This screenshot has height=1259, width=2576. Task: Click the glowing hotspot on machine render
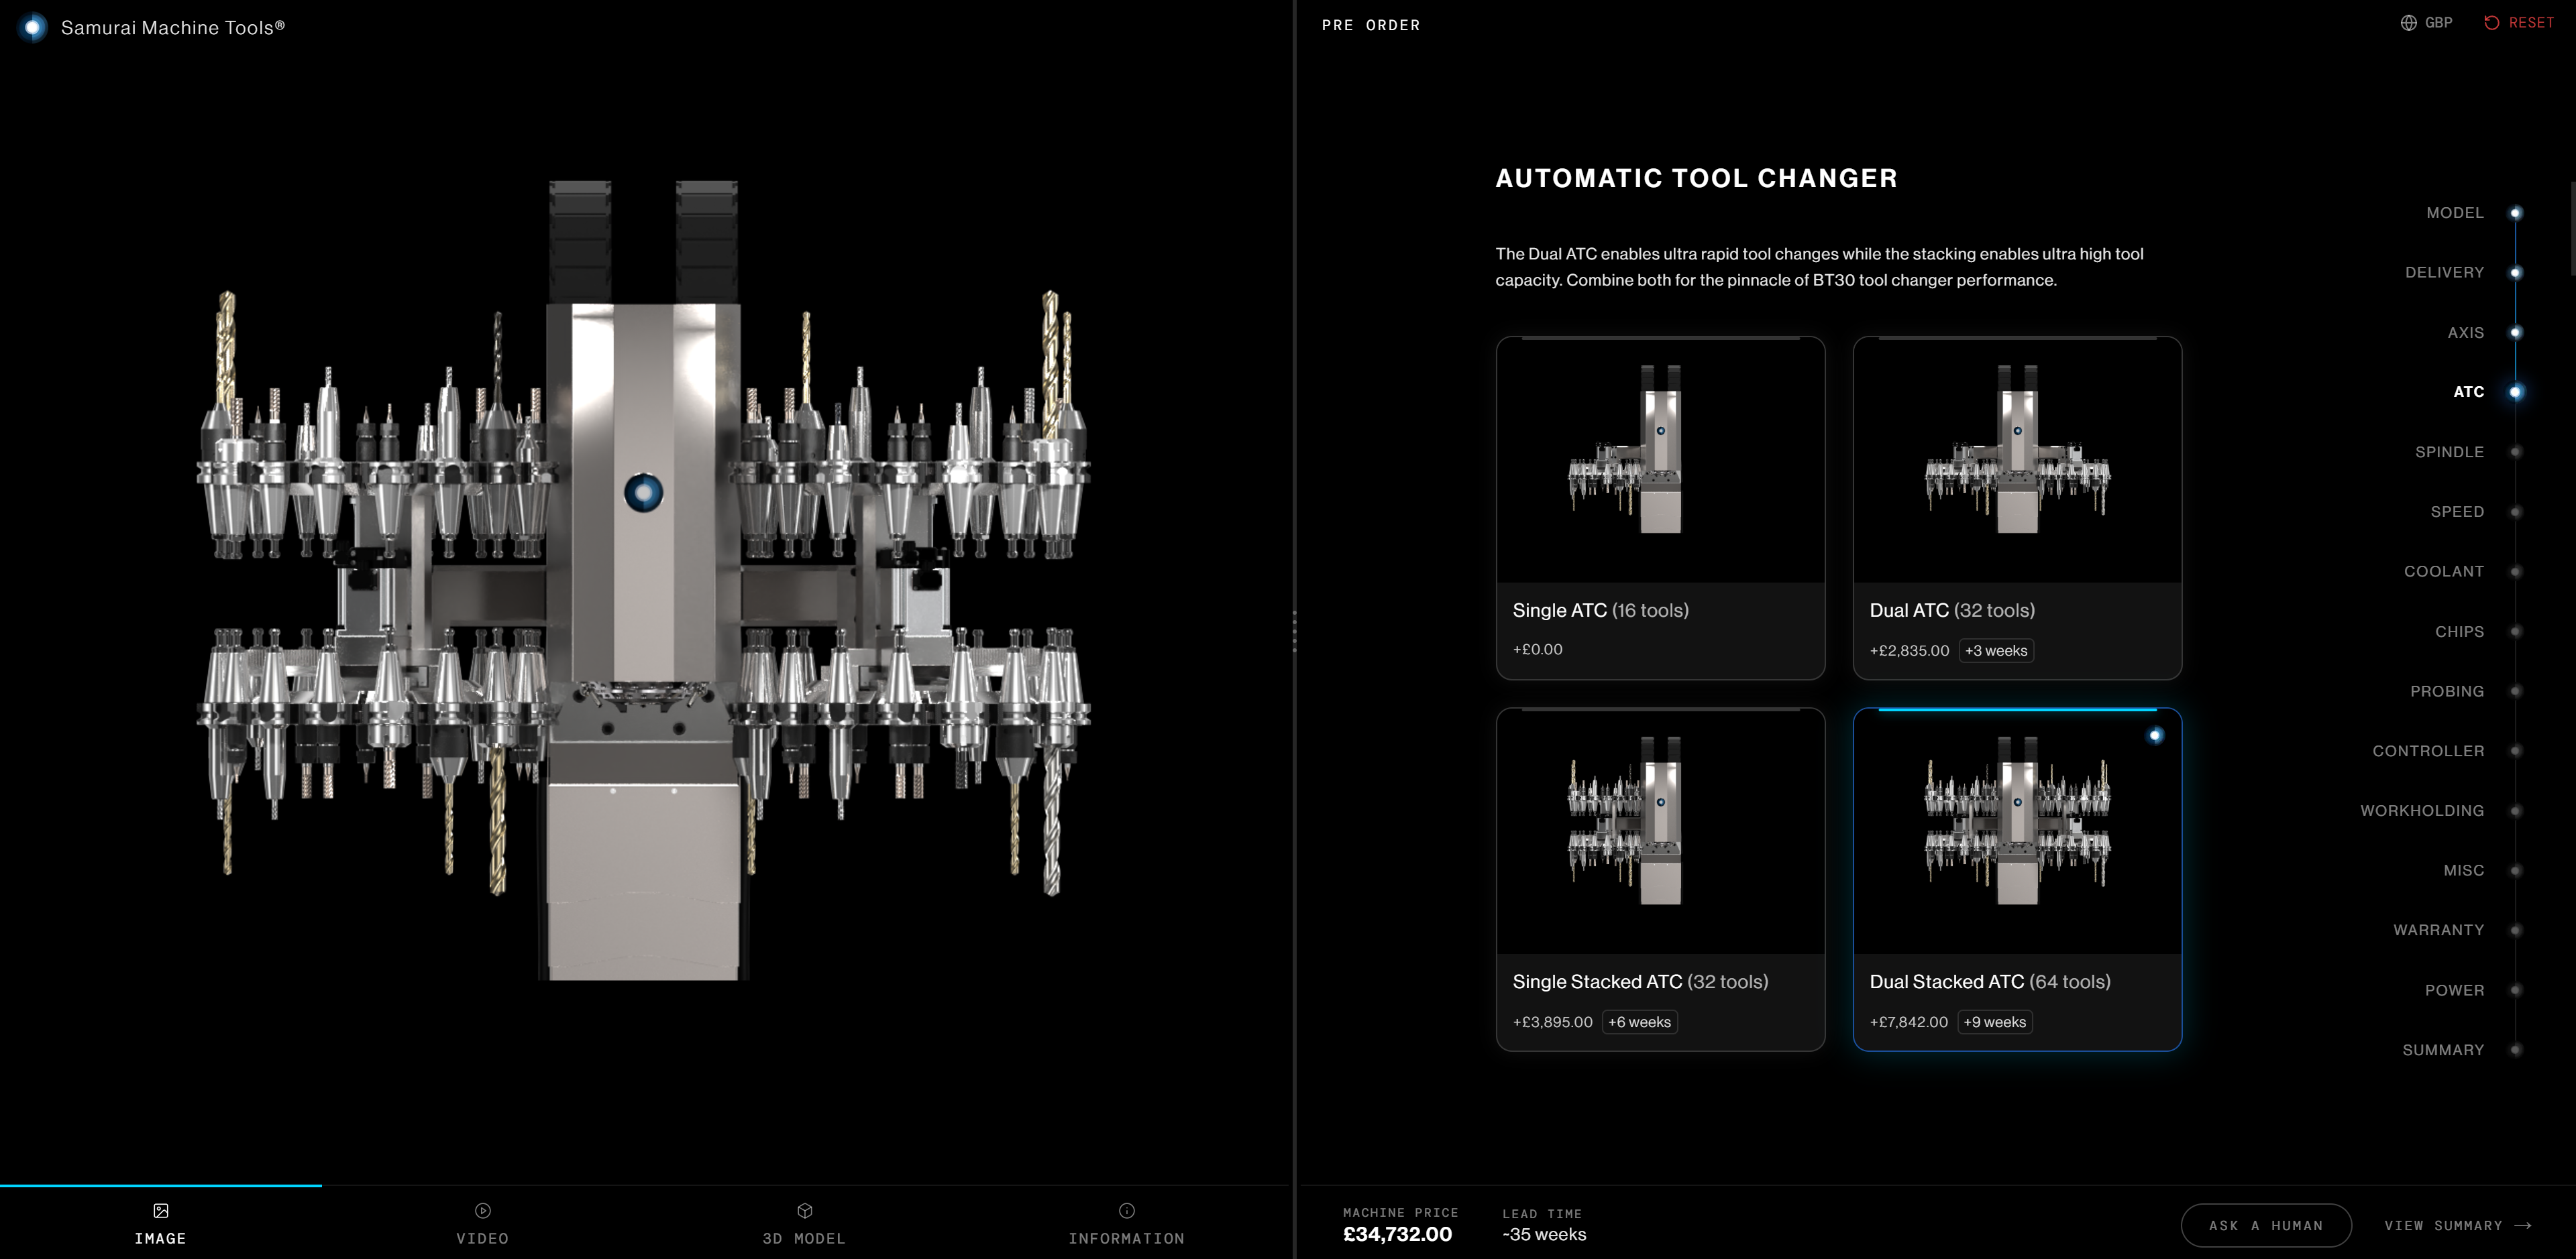click(643, 491)
